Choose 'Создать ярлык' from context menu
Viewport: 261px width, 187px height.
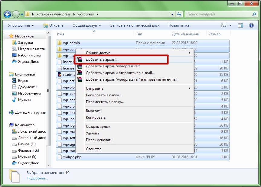tap(134, 127)
